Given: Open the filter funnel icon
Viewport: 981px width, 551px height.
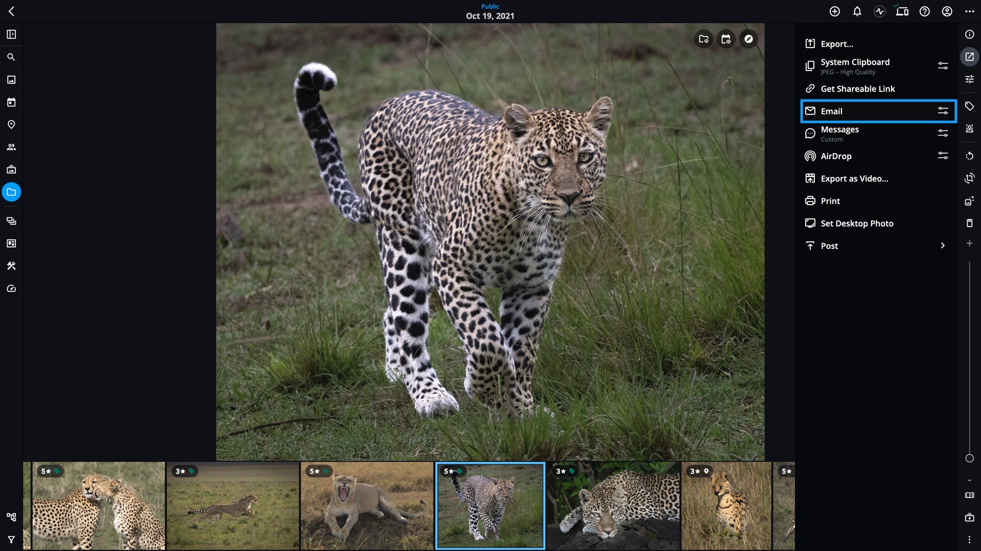Looking at the screenshot, I should 11,539.
